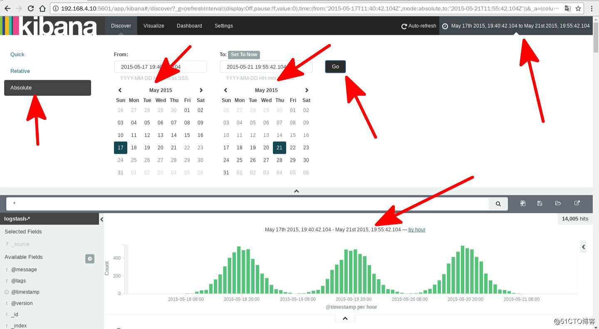Expand the chart legend arrow on the right

click(x=584, y=247)
